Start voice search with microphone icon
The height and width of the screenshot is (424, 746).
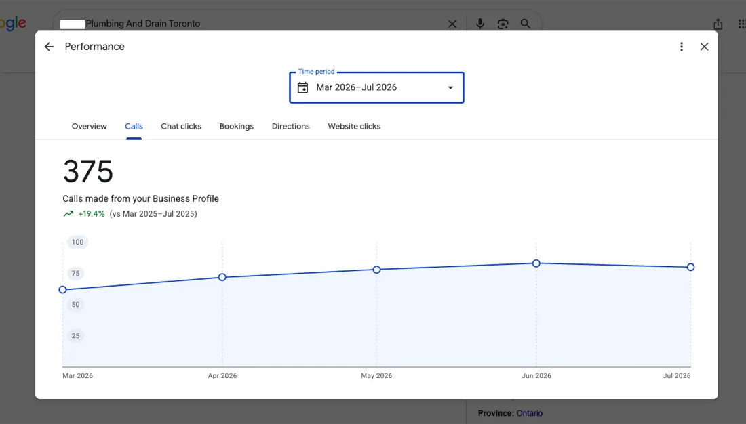[x=480, y=24]
